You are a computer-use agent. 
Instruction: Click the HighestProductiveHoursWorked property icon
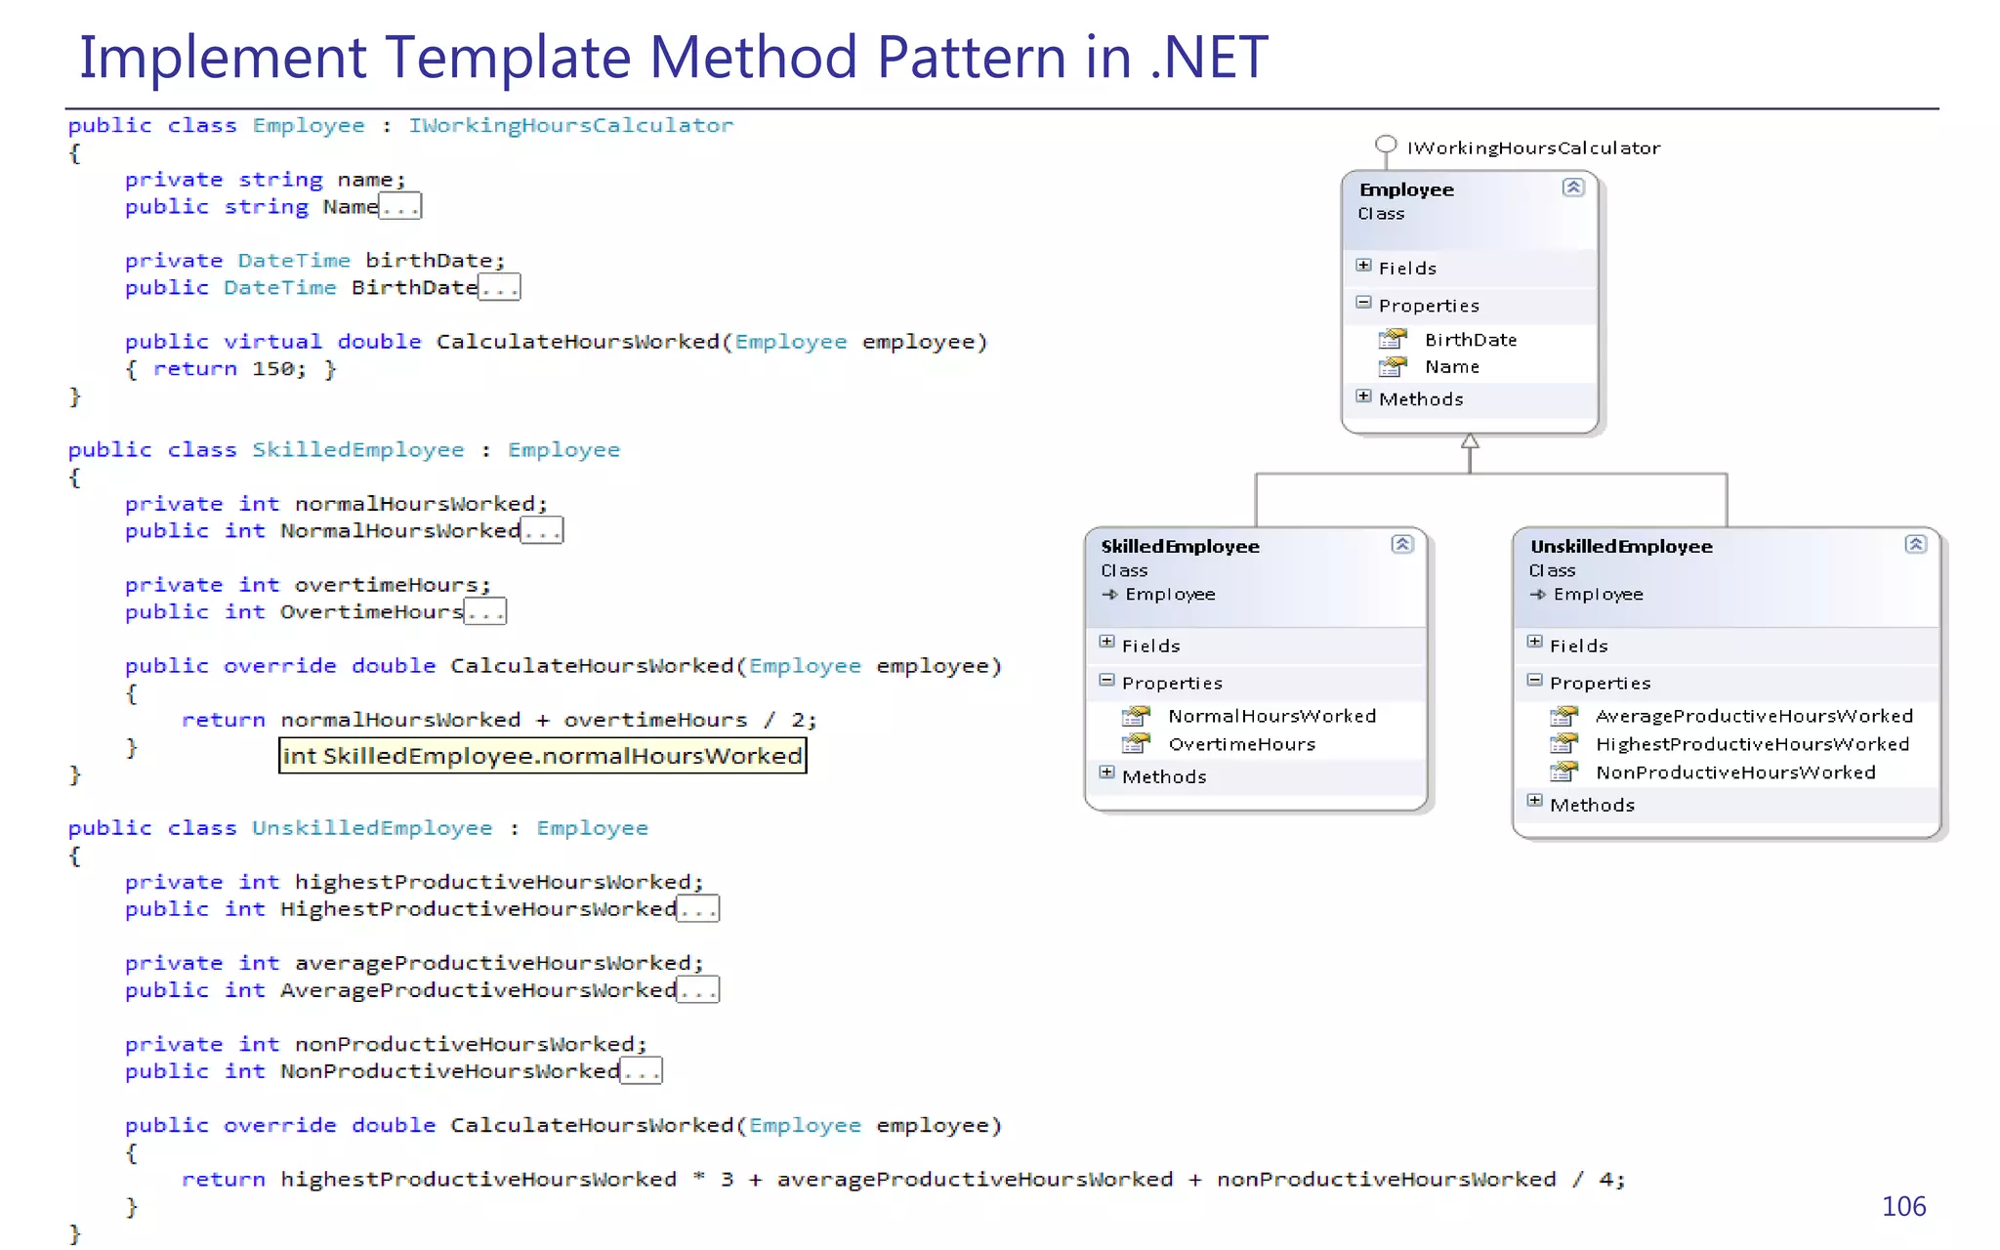(1563, 744)
